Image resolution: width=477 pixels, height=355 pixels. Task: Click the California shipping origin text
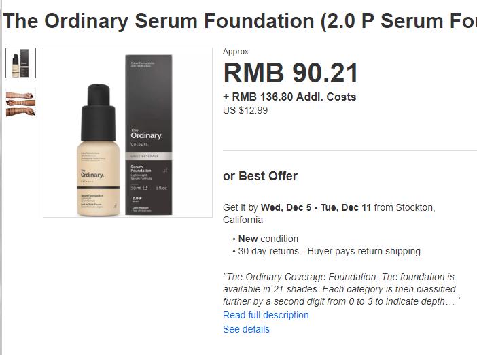coord(243,220)
